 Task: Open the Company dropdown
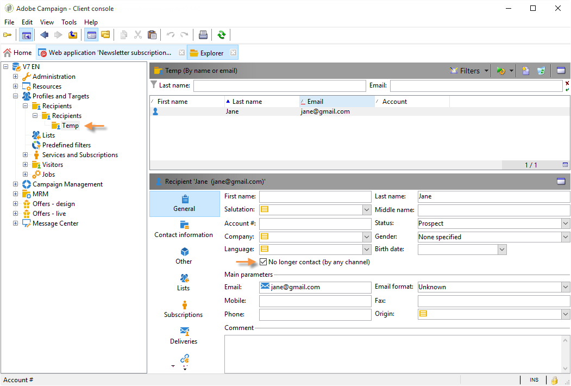point(367,237)
